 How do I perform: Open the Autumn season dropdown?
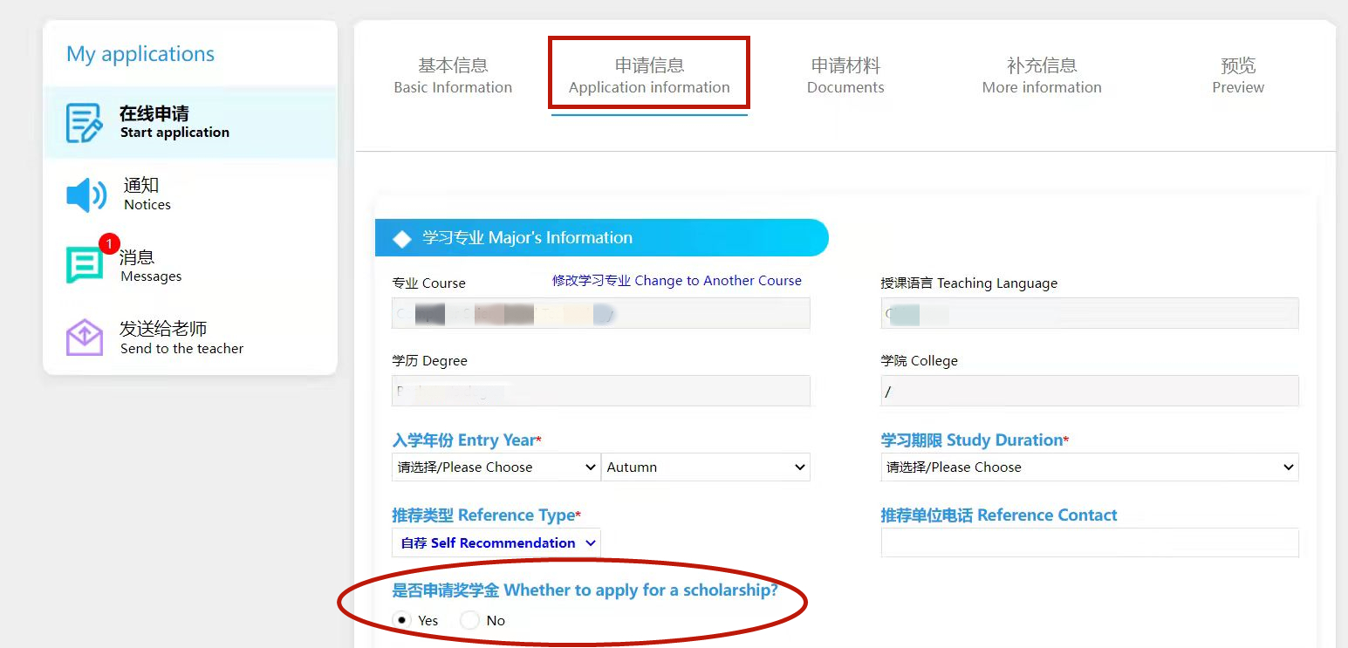[x=705, y=467]
